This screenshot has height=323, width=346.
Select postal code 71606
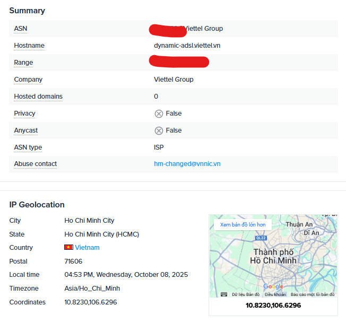(73, 261)
